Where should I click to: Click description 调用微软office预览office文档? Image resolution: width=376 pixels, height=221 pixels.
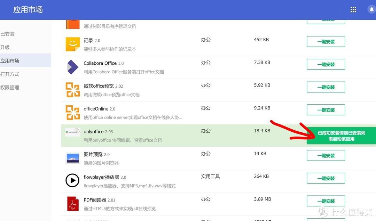(x=111, y=95)
